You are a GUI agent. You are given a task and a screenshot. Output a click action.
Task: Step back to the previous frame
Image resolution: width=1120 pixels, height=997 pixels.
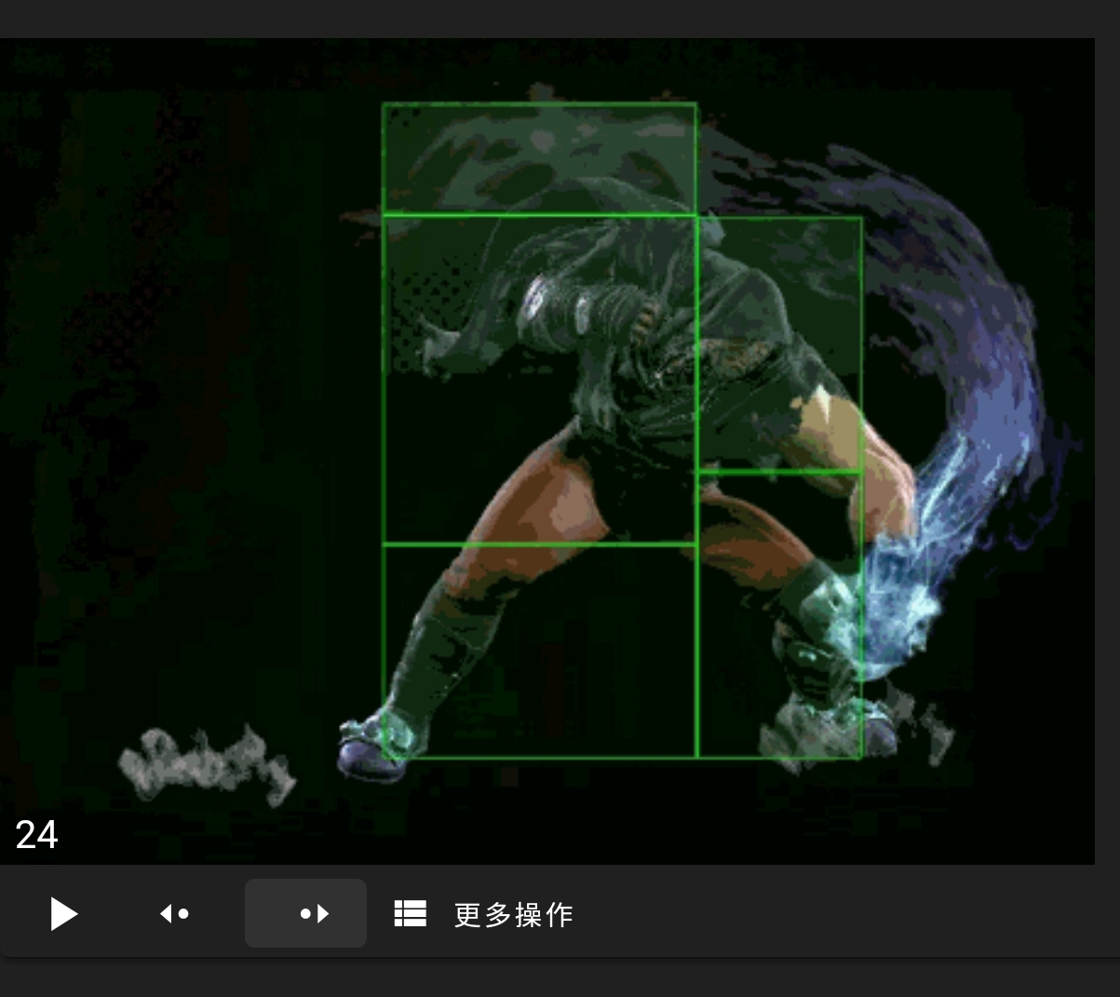[x=175, y=914]
